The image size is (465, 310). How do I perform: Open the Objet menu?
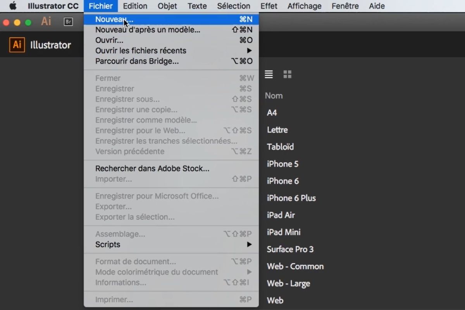tap(167, 6)
